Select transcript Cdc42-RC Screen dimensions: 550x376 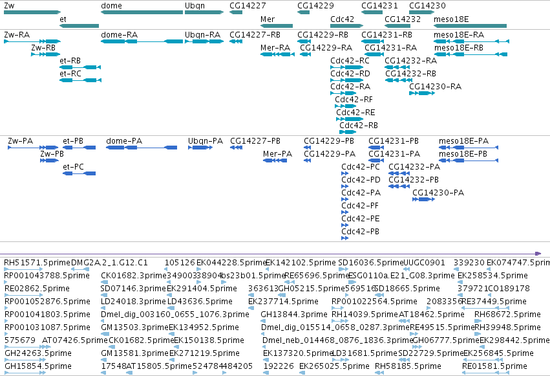[347, 67]
